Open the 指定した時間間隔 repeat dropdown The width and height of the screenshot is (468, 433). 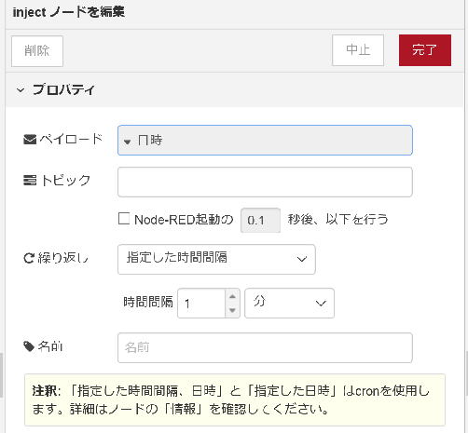tap(216, 259)
